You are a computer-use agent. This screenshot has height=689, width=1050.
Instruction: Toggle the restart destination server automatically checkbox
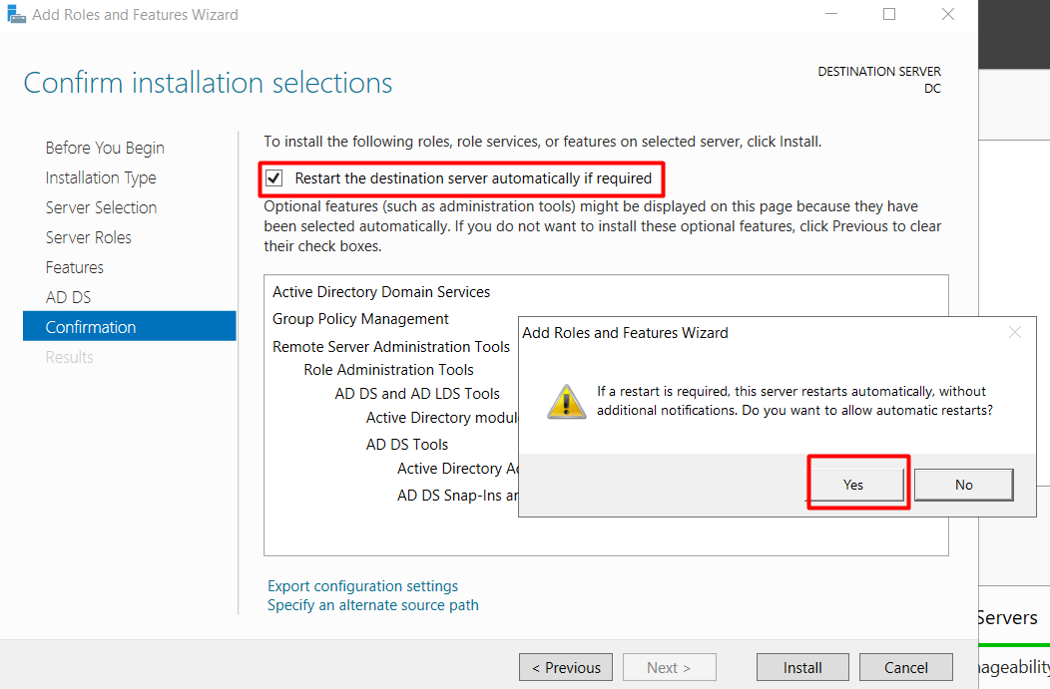[x=274, y=179]
